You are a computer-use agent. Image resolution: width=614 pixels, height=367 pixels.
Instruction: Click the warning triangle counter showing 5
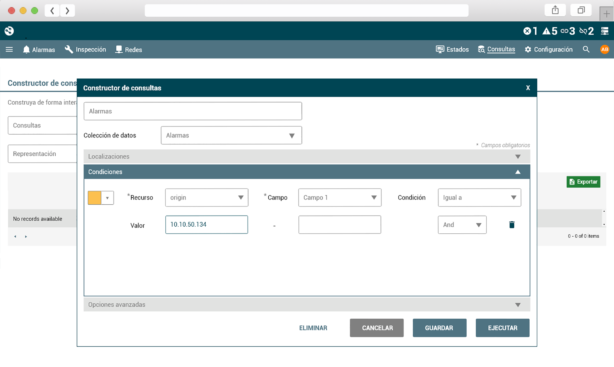click(550, 31)
